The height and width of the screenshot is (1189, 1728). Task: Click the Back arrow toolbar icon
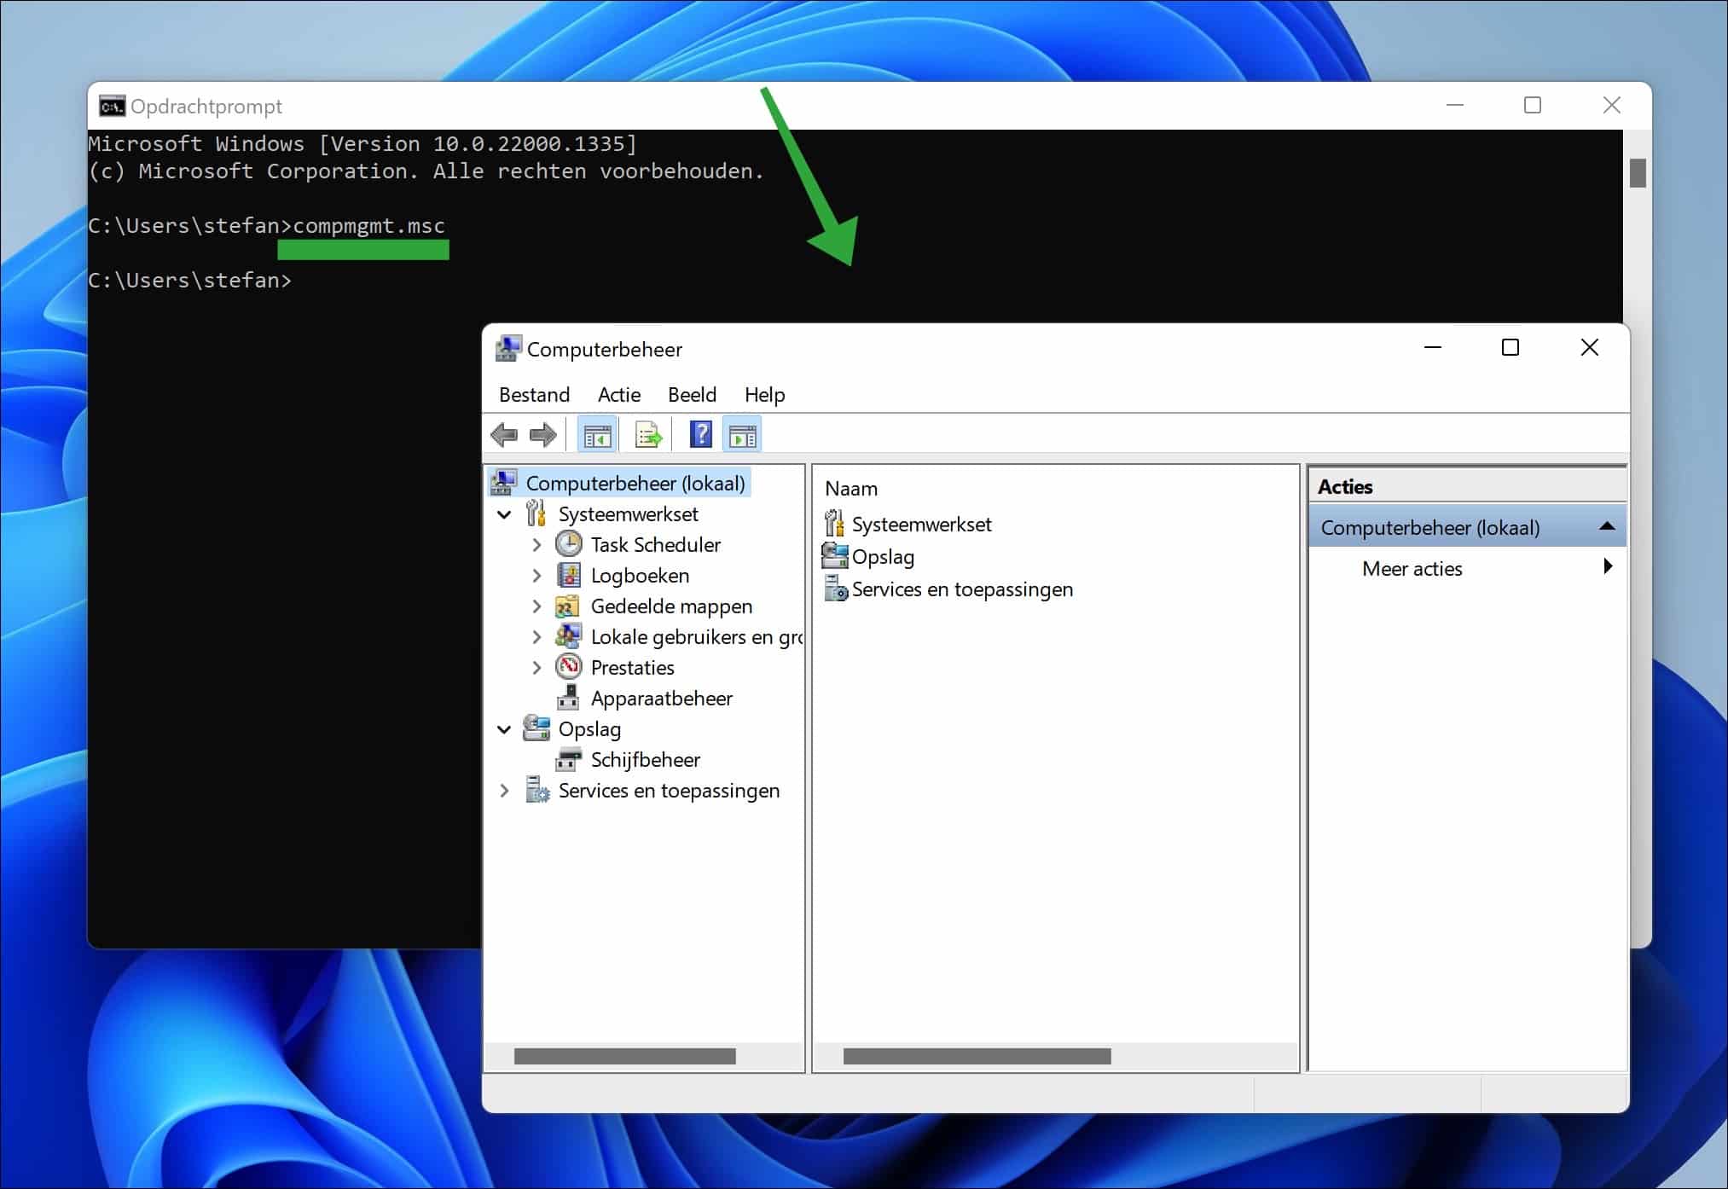(504, 436)
